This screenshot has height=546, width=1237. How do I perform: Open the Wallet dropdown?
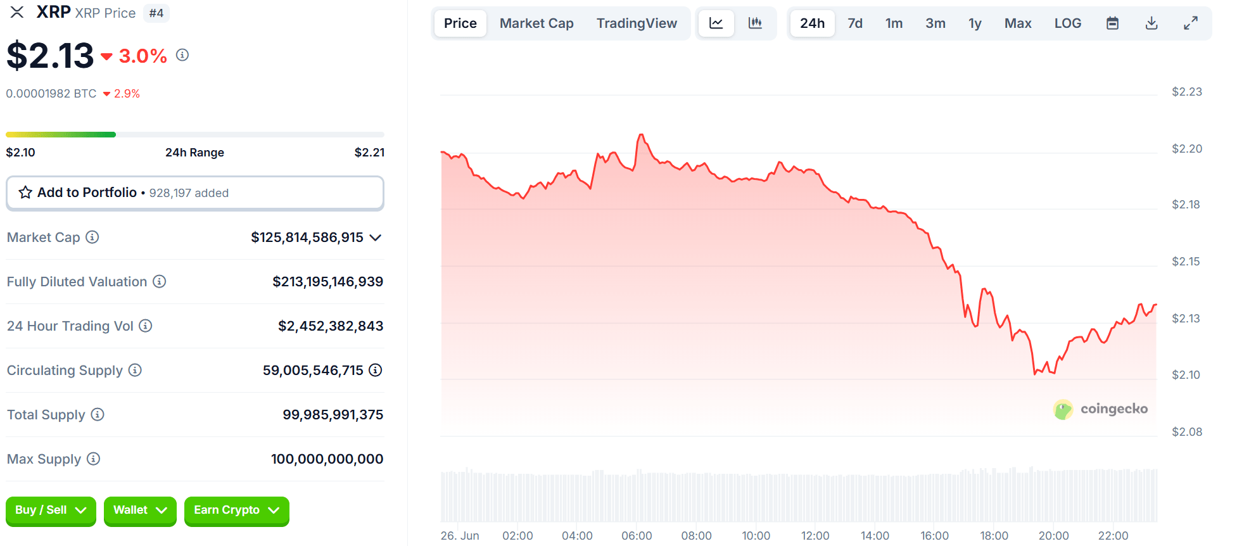pos(140,511)
